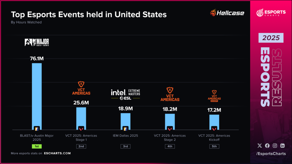
Task: Click the 2025 year badge
Action: tap(271, 38)
